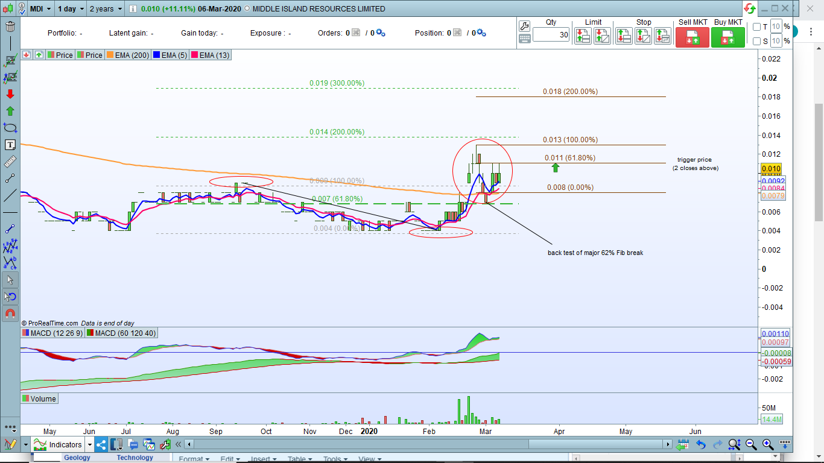Switch to the Technology tab
The height and width of the screenshot is (463, 824).
(x=135, y=458)
